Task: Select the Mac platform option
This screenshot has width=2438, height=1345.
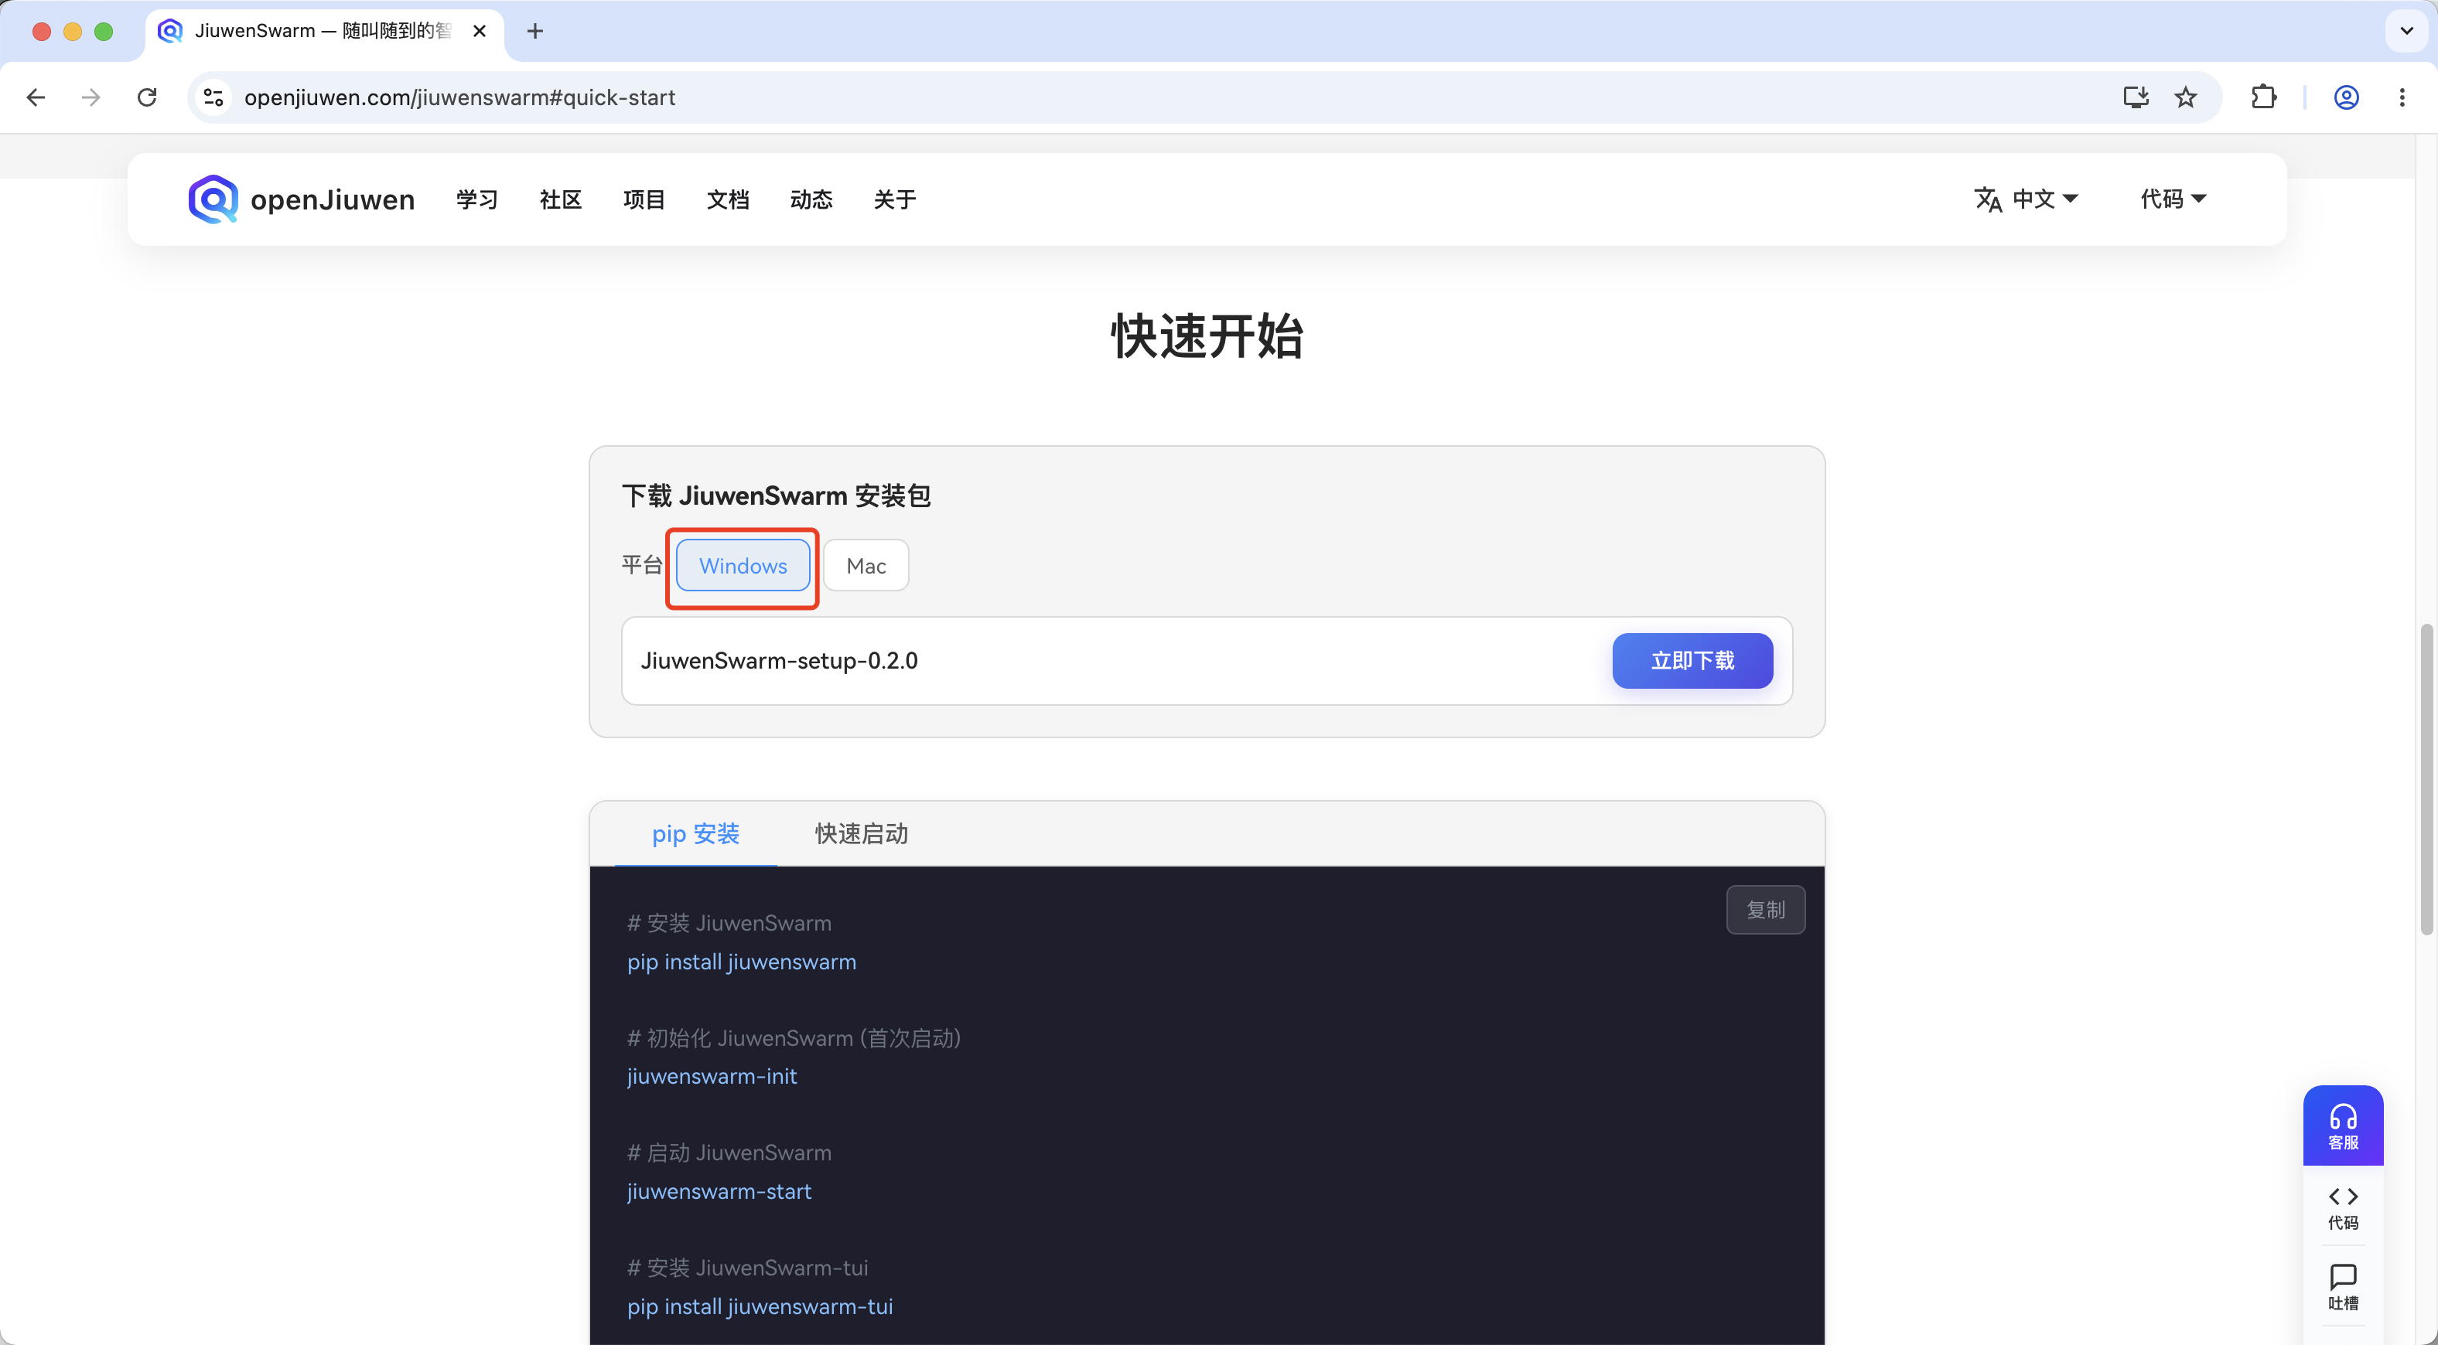Action: pos(866,566)
